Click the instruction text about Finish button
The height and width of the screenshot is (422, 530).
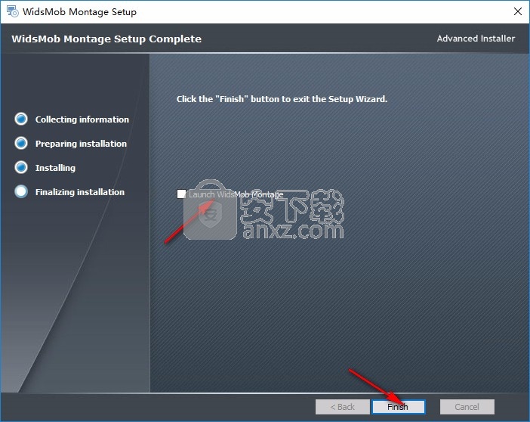click(282, 99)
